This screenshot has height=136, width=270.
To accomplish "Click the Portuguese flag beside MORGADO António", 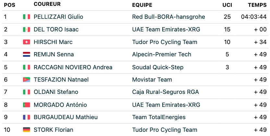I will (27, 105).
